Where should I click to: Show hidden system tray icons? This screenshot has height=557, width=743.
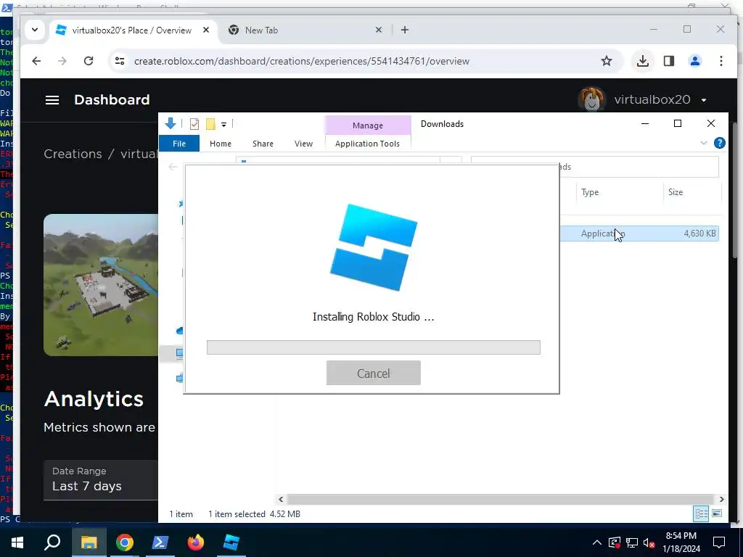(x=597, y=542)
